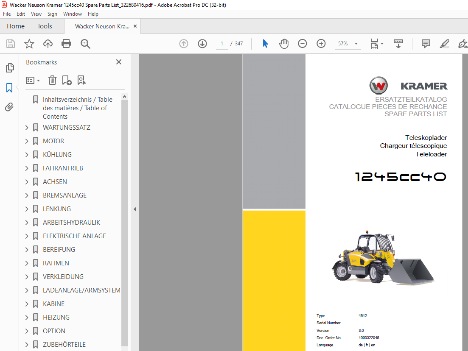Expand the KÜHLUNG bookmark

click(27, 155)
